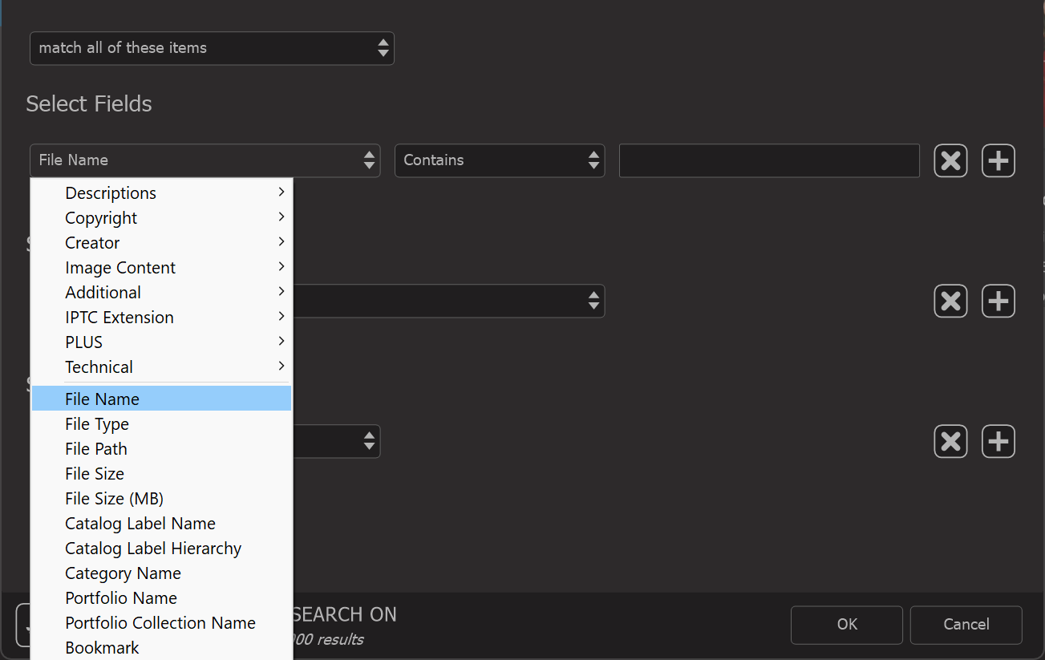Expand the Creator submenu
This screenshot has height=660, width=1045.
[161, 243]
